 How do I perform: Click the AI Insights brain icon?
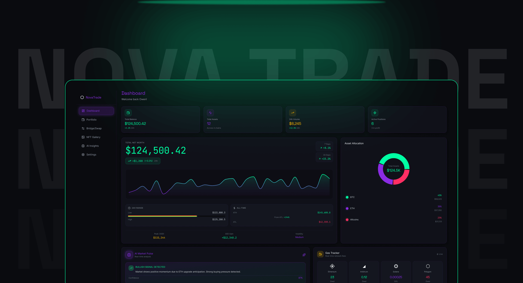(x=83, y=146)
